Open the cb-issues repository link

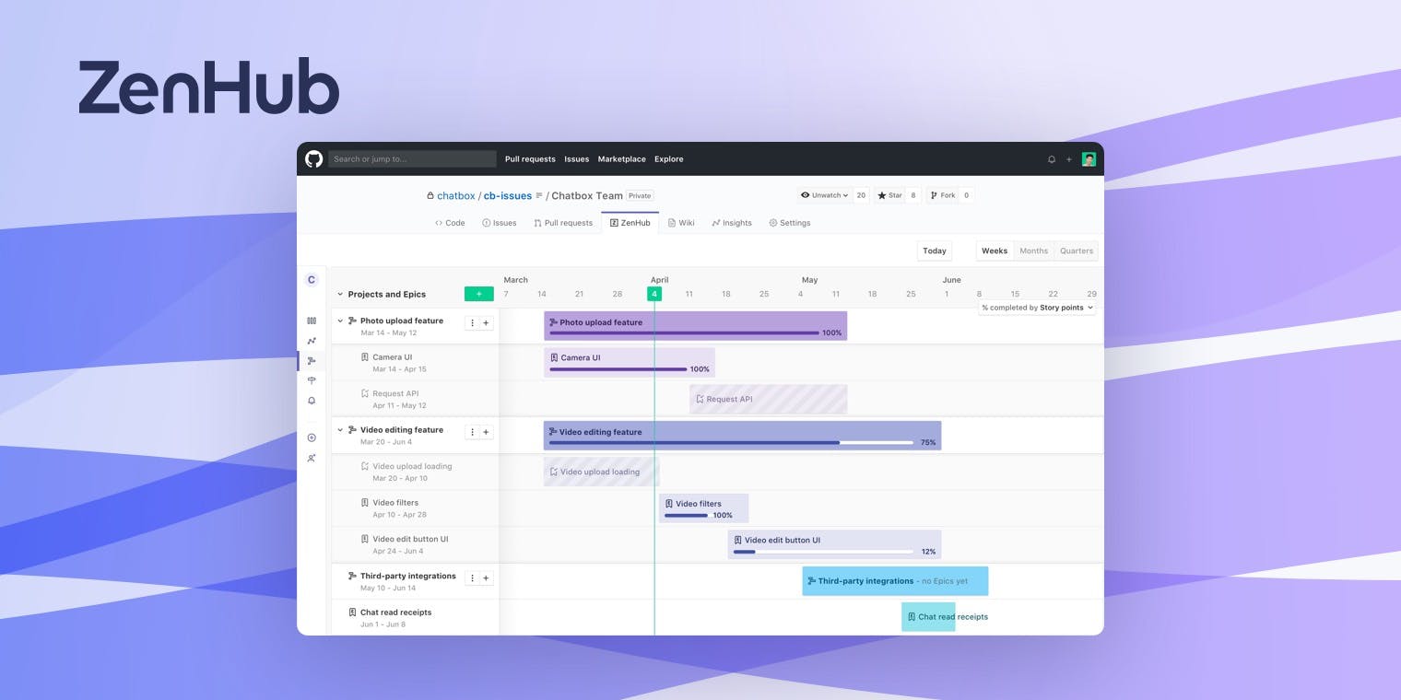pyautogui.click(x=508, y=195)
